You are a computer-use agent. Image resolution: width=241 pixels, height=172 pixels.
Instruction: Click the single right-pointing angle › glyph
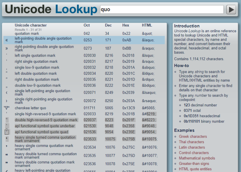pos(6,101)
